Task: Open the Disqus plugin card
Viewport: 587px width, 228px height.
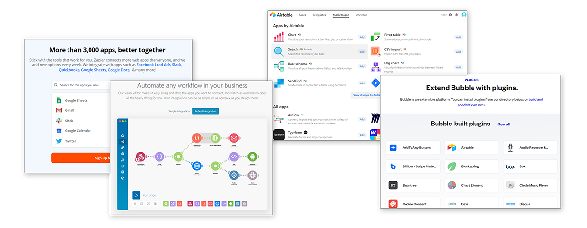Action: click(530, 203)
